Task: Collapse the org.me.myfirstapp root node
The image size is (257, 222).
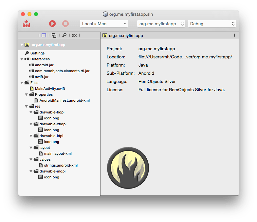Action: point(22,45)
